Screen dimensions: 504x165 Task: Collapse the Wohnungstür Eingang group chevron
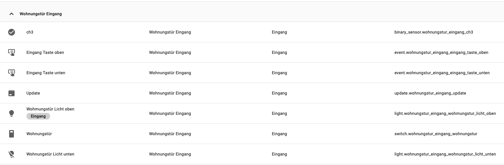[12, 14]
